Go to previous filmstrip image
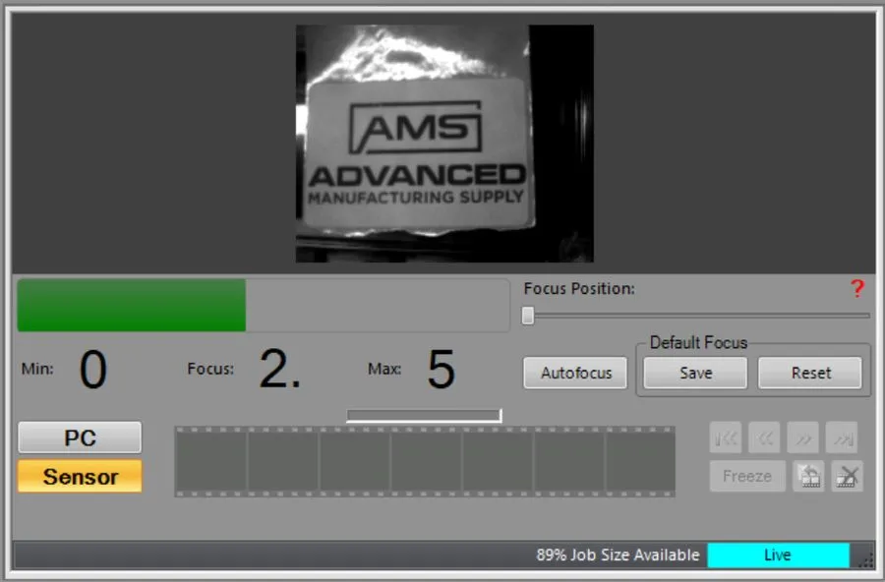Viewport: 885px width, 582px height. click(x=765, y=437)
